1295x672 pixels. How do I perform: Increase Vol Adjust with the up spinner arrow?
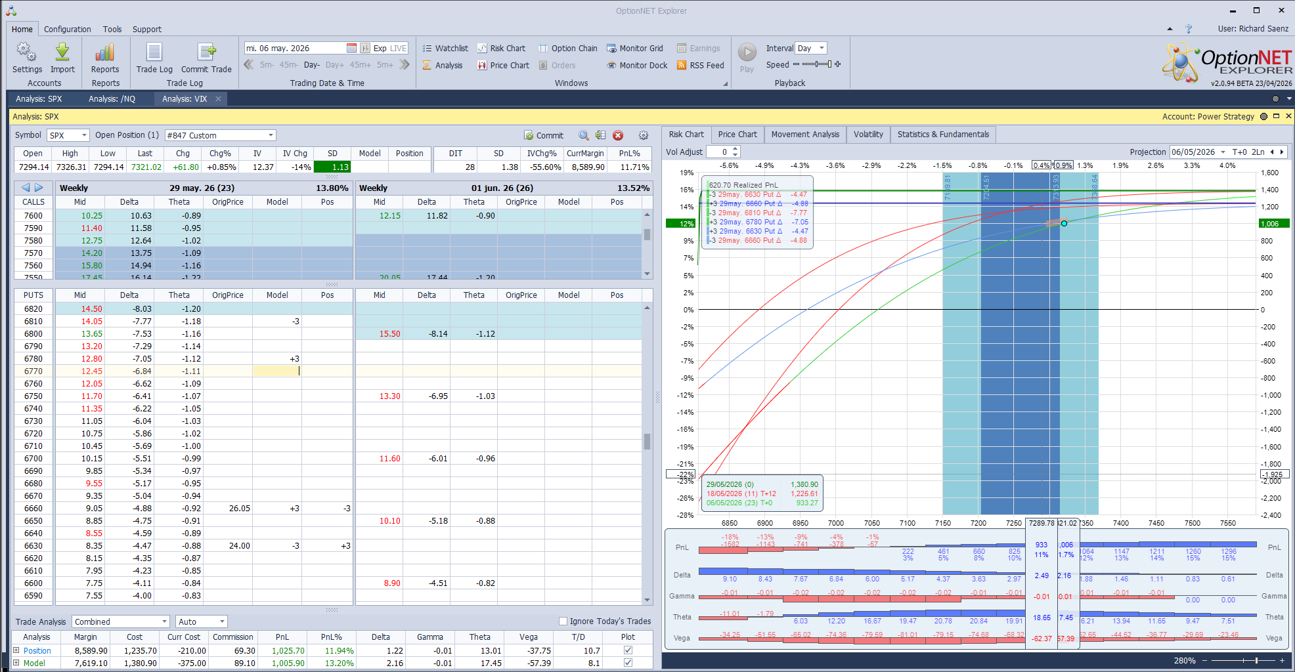735,150
